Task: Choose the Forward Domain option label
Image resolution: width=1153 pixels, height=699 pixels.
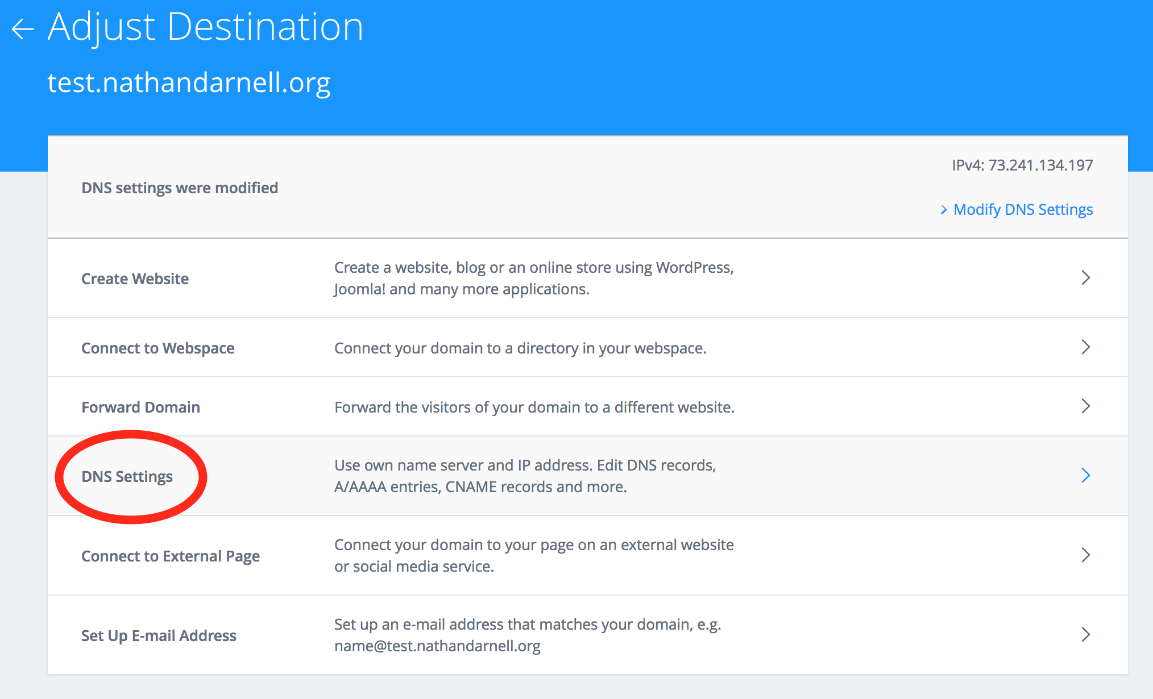Action: (140, 407)
